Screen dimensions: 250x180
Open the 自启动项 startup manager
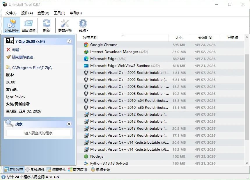tap(29, 25)
